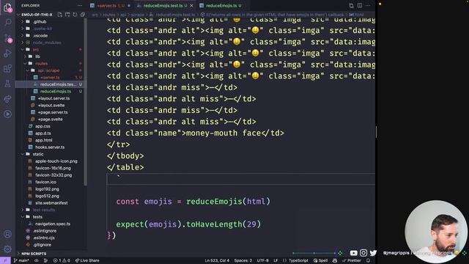The image size is (469, 264).
Task: Open the Source Control view
Action: [x=8, y=38]
